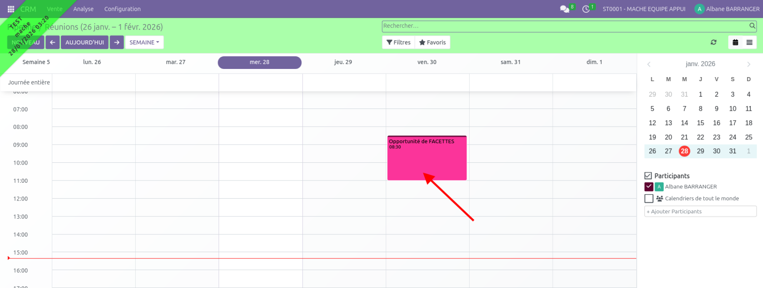Open the Albane BARRANGER user menu
The height and width of the screenshot is (288, 763).
tap(727, 9)
